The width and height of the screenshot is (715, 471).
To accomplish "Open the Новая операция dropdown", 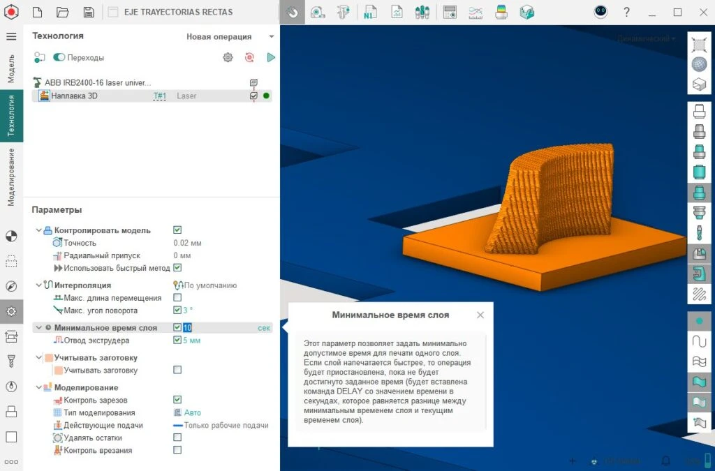I will click(x=230, y=36).
